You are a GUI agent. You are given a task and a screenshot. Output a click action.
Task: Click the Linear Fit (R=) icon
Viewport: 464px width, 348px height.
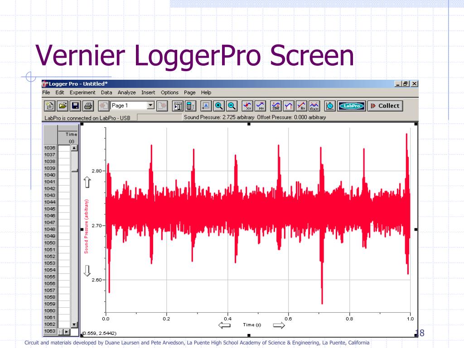[301, 106]
